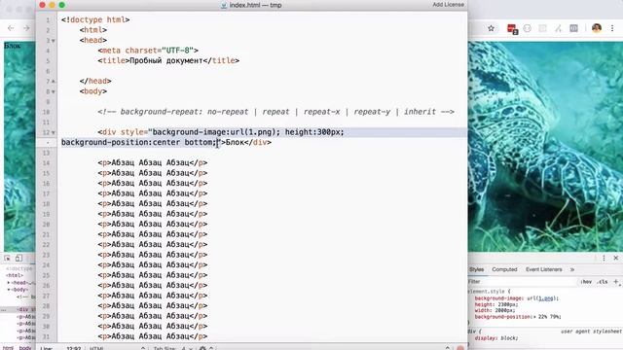Click the user agent stylesheet label
This screenshot has height=350, width=623.
coord(591,332)
